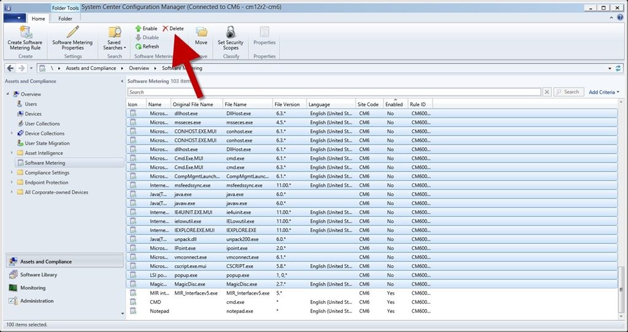Select the MIR_Interfacev5.exe rule row
This screenshot has width=628, height=332.
click(372, 293)
